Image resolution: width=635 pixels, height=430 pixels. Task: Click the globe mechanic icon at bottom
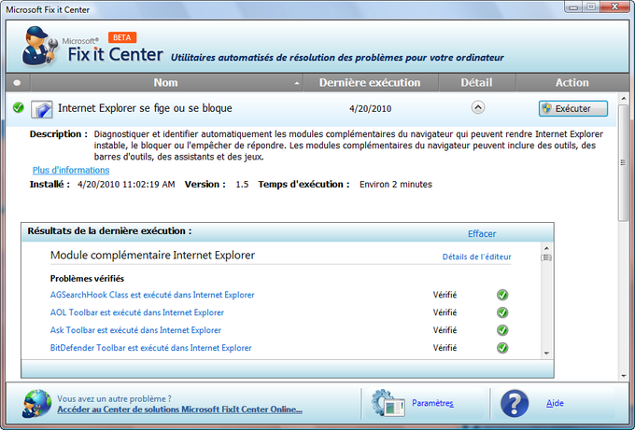[36, 403]
